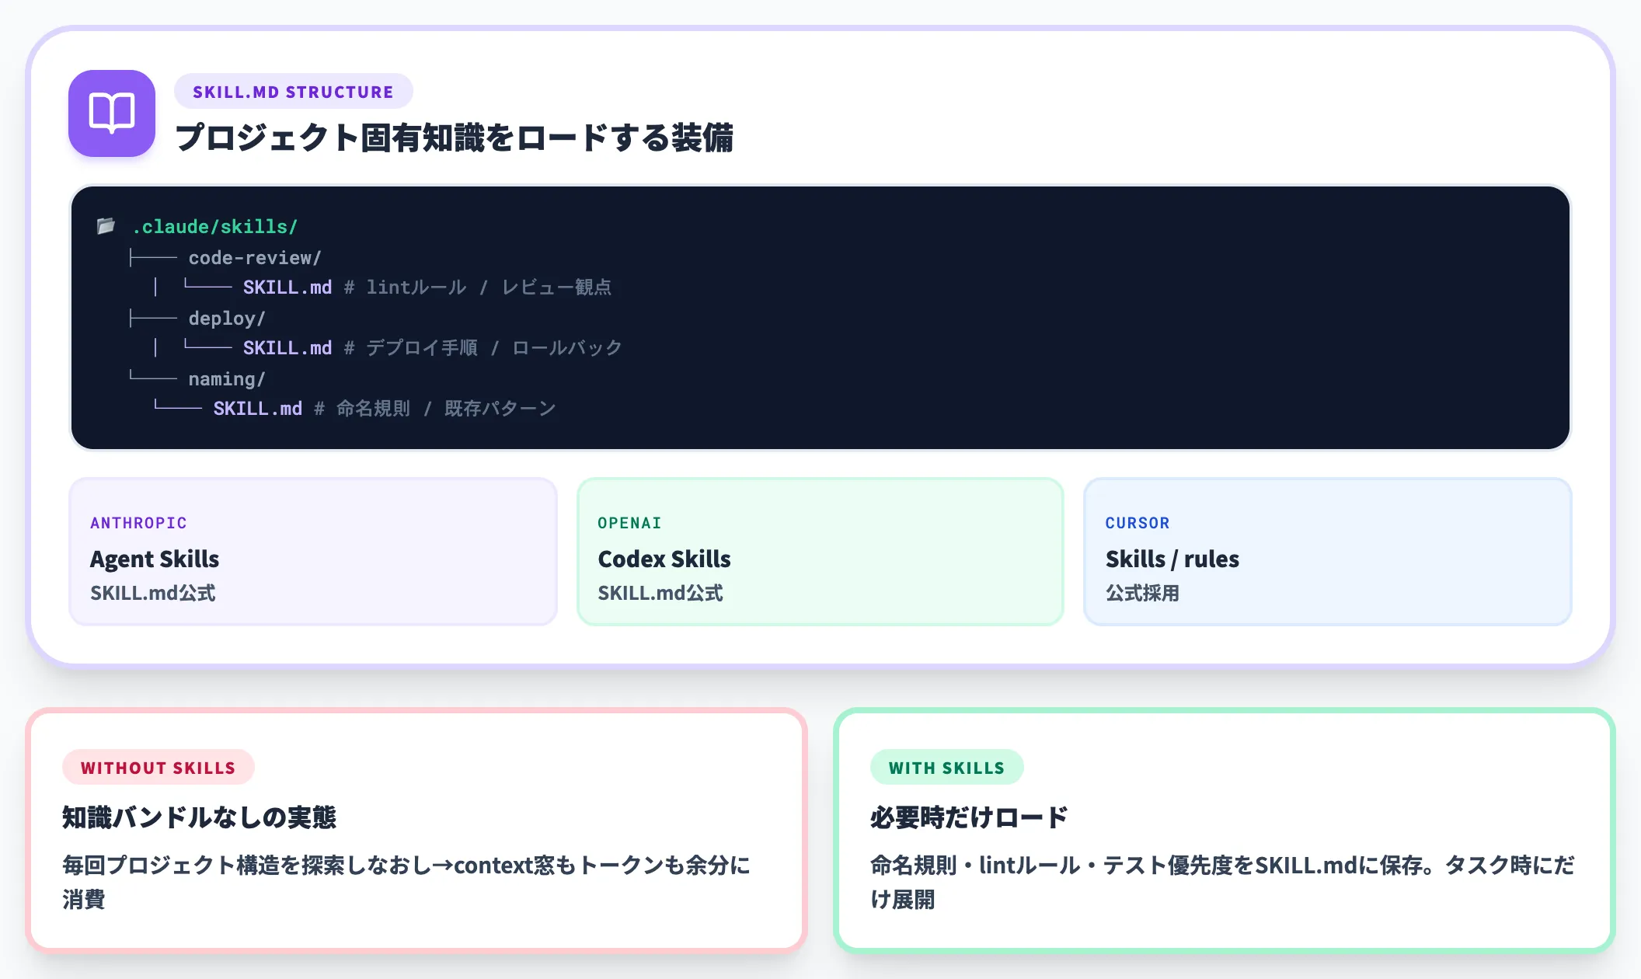
Task: Select the SKILL.MD STRUCTURE badge
Action: tap(293, 92)
